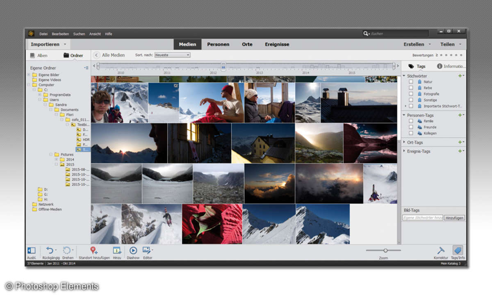Click the Zoom slider handle
492x295 pixels.
(385, 250)
